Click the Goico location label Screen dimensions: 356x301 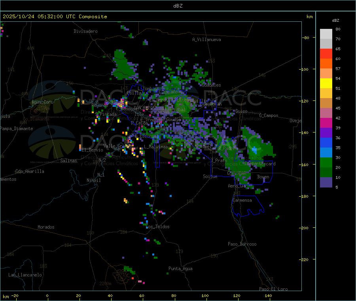pyautogui.click(x=241, y=111)
